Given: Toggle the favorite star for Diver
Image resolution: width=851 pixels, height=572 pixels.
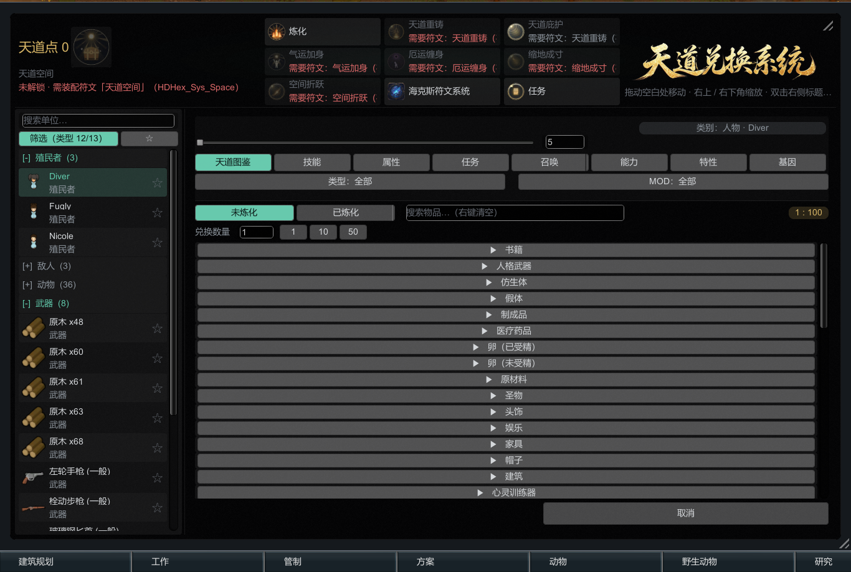Looking at the screenshot, I should tap(157, 183).
